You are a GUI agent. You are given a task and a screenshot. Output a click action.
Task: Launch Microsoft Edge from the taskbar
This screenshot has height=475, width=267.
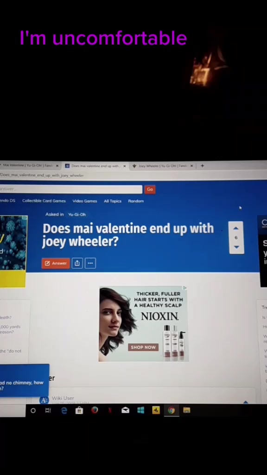click(x=64, y=411)
